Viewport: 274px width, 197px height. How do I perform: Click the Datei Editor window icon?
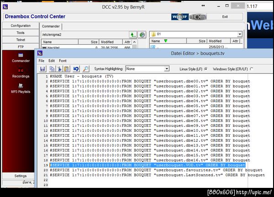[x=40, y=53]
